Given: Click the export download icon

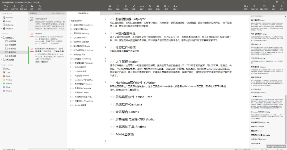Looking at the screenshot, I should click(273, 6).
